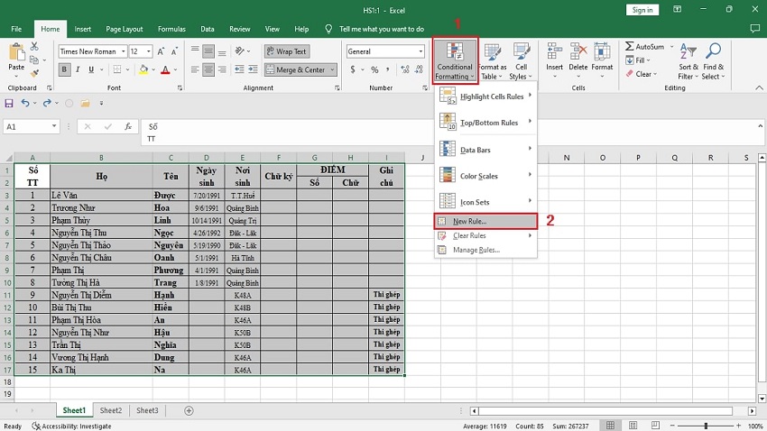The image size is (767, 431).
Task: Toggle Wrap Text option
Action: [x=287, y=51]
